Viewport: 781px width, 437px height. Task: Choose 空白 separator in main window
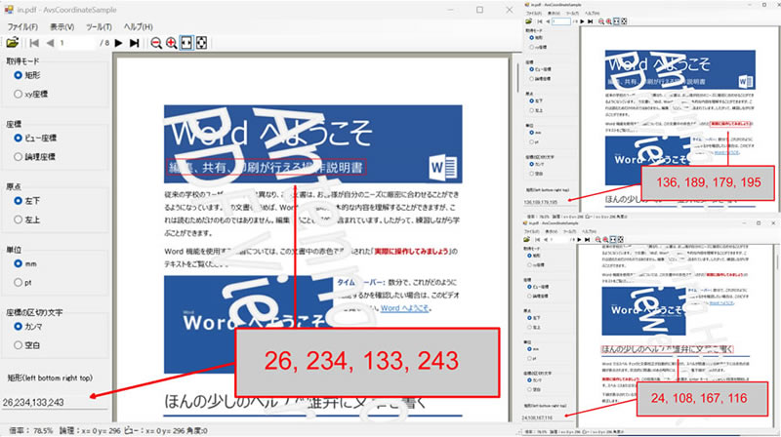[27, 345]
